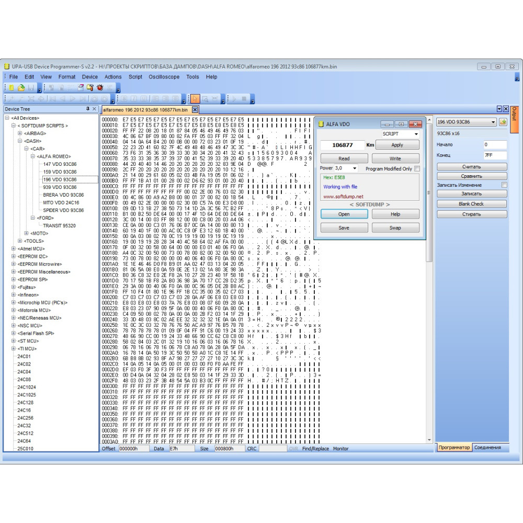
Task: Click the hex view vertical scrollbar thumb
Action: 429,194
